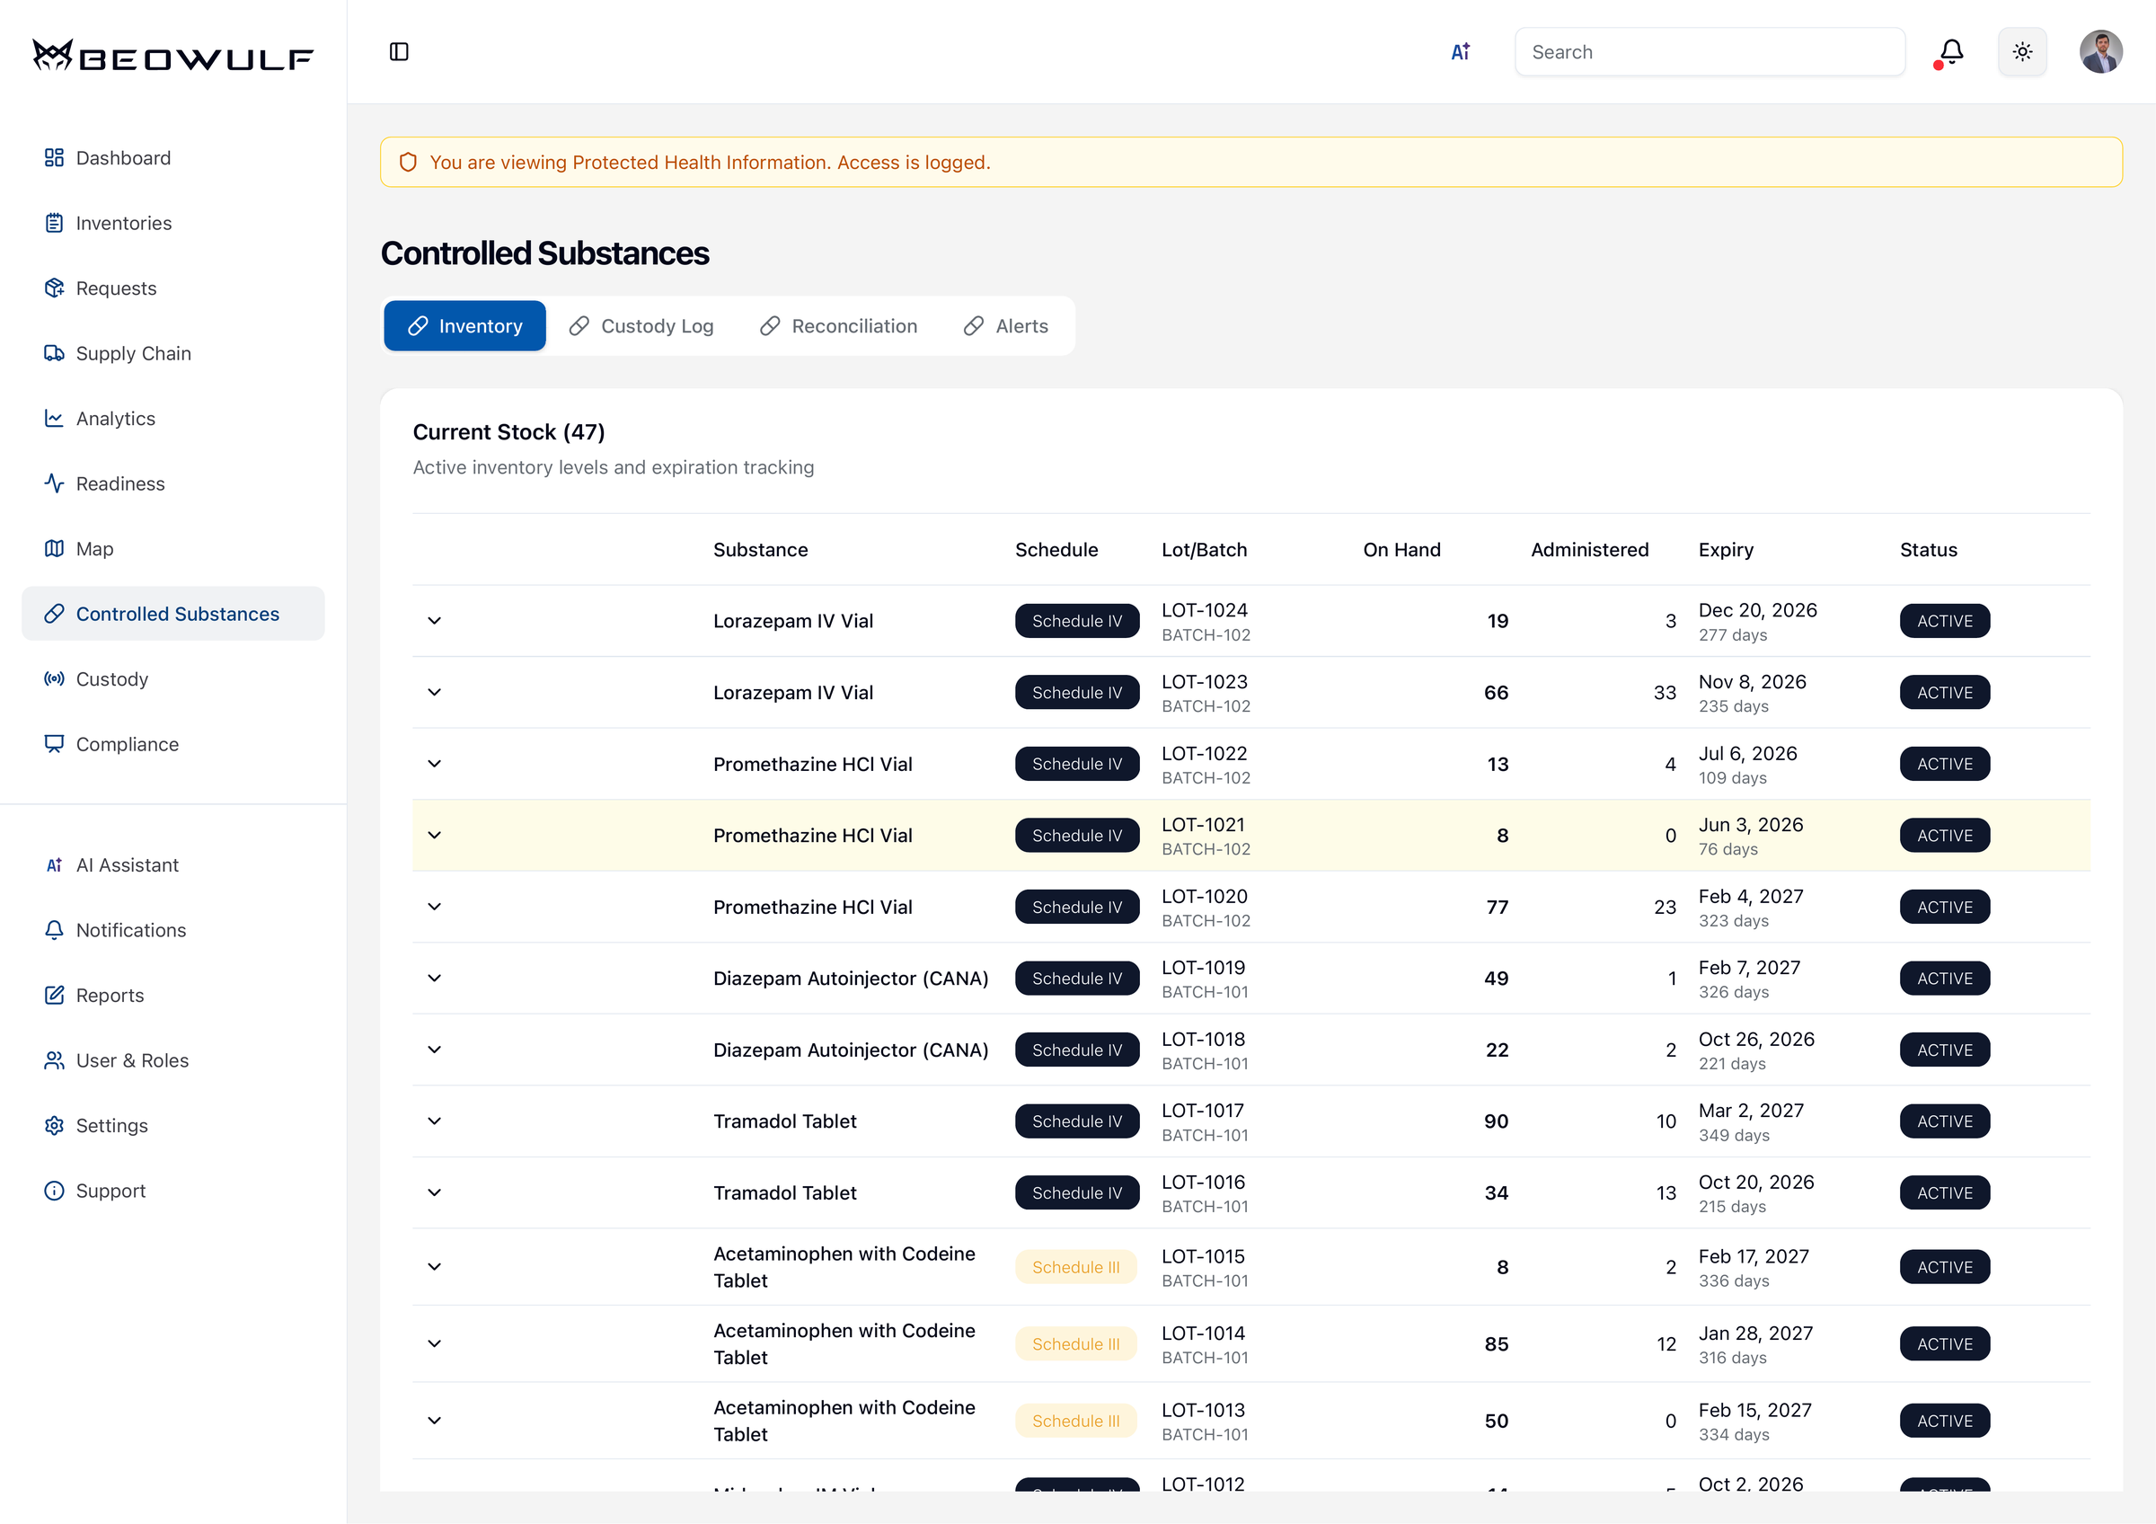Open the AI sparkle icon in header
The height and width of the screenshot is (1524, 2156).
coord(1460,51)
